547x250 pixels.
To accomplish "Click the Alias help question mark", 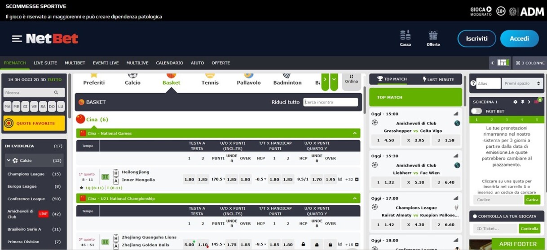I will click(x=473, y=83).
